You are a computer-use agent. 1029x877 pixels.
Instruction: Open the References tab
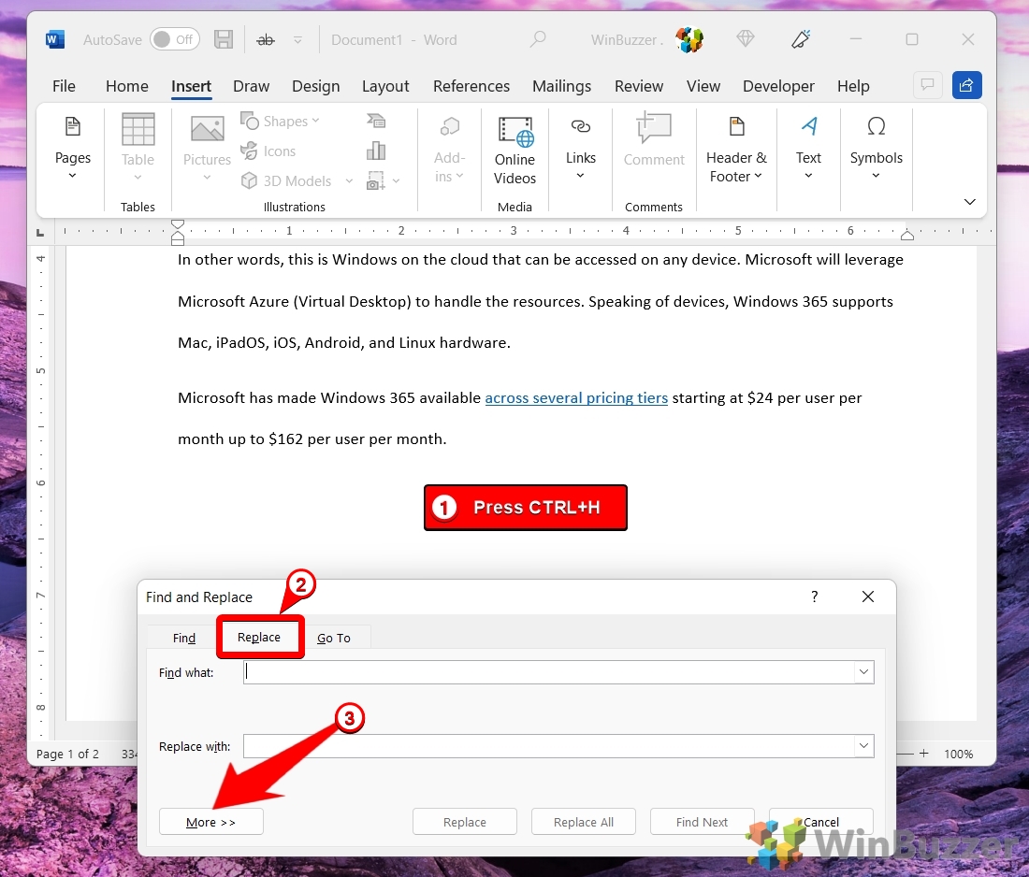coord(471,86)
